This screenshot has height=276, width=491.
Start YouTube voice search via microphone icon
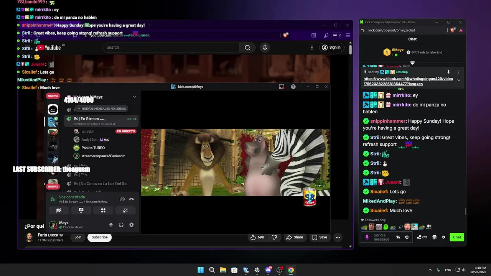click(x=265, y=48)
